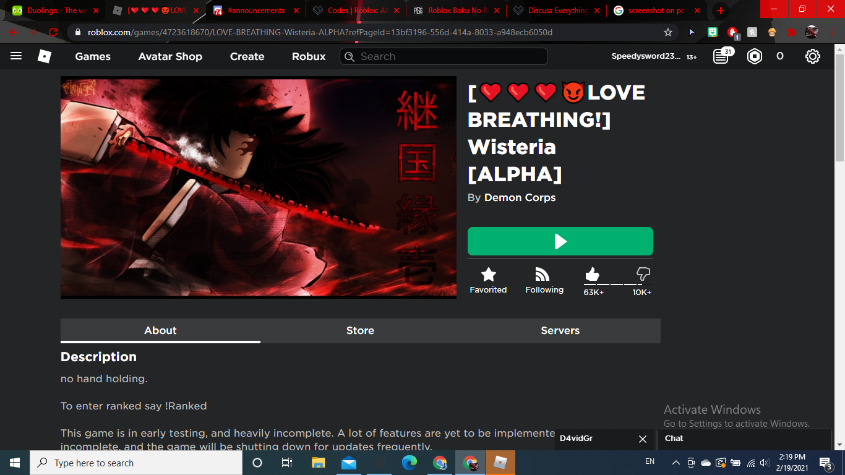
Task: Switch to the screenshot on pc tab
Action: coord(656,11)
